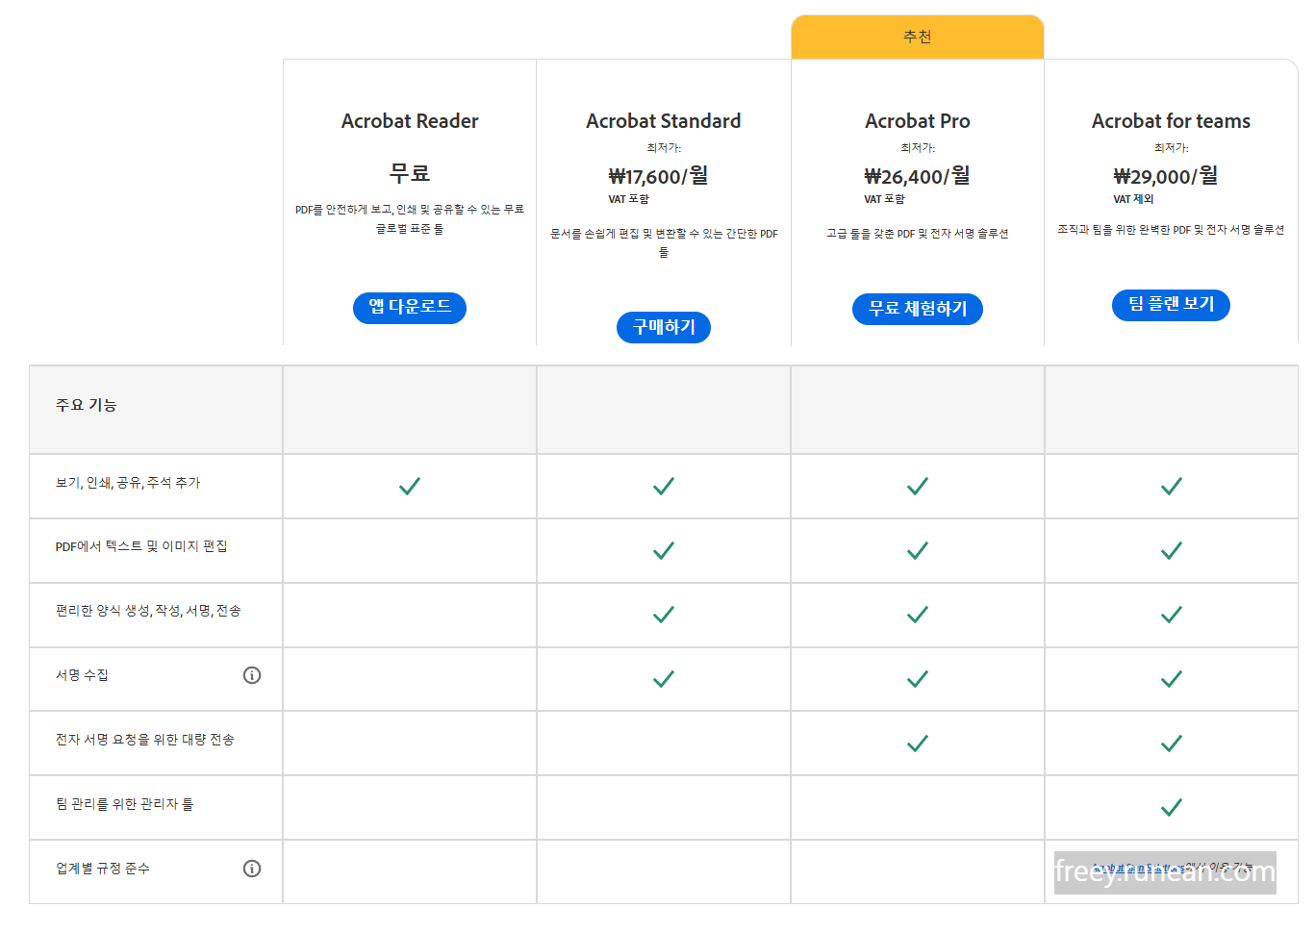
Task: Click the 편리한 양식 생성, 작성, 서명, 전송 label
Action: 148,611
